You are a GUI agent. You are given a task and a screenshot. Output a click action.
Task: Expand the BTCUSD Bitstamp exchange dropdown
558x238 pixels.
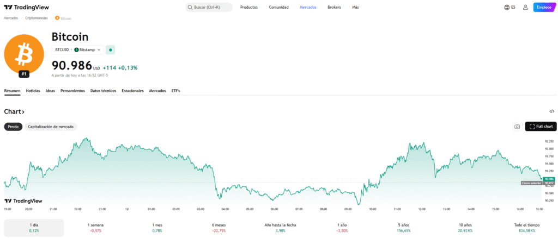pyautogui.click(x=78, y=49)
